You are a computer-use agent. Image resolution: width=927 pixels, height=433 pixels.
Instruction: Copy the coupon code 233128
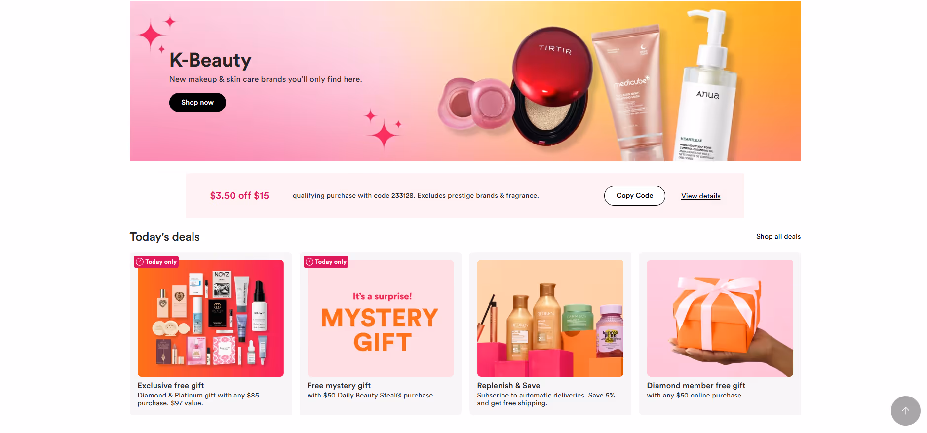point(634,196)
